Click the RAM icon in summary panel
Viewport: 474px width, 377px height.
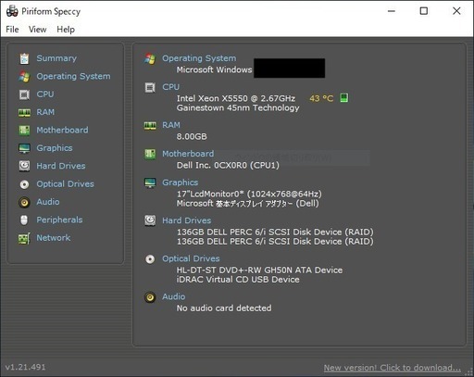click(x=150, y=126)
